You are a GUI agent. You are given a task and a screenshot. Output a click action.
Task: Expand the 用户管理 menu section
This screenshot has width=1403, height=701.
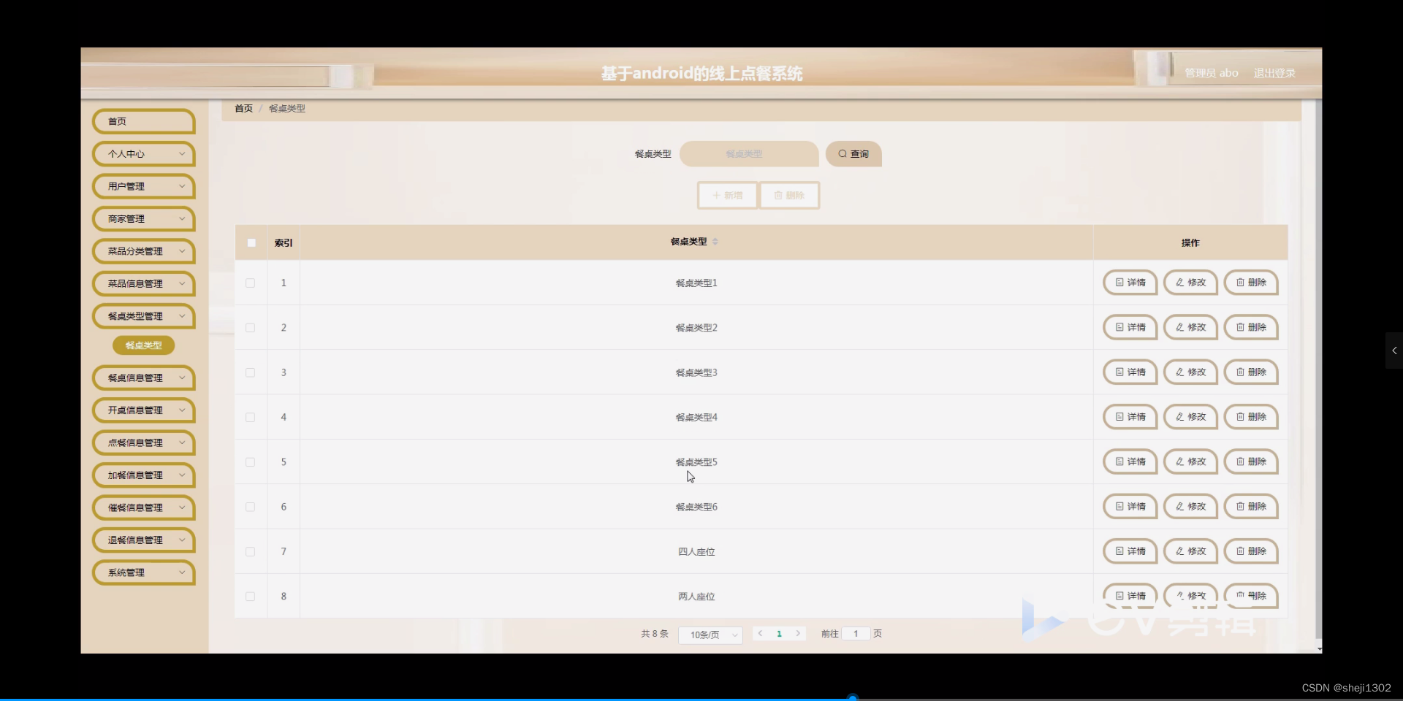point(143,186)
